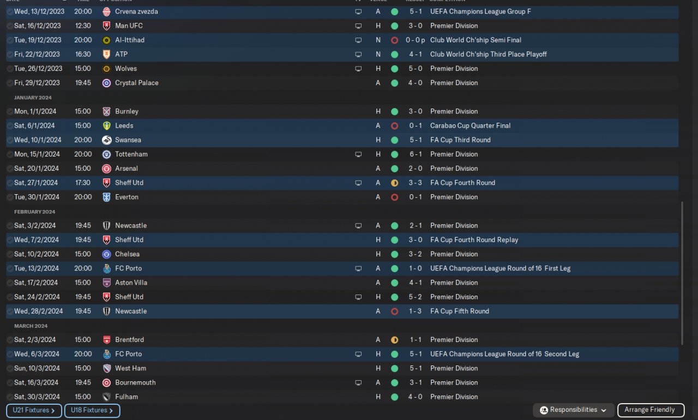Click red loss indicator for Leeds match
Image resolution: width=698 pixels, height=420 pixels.
(394, 126)
